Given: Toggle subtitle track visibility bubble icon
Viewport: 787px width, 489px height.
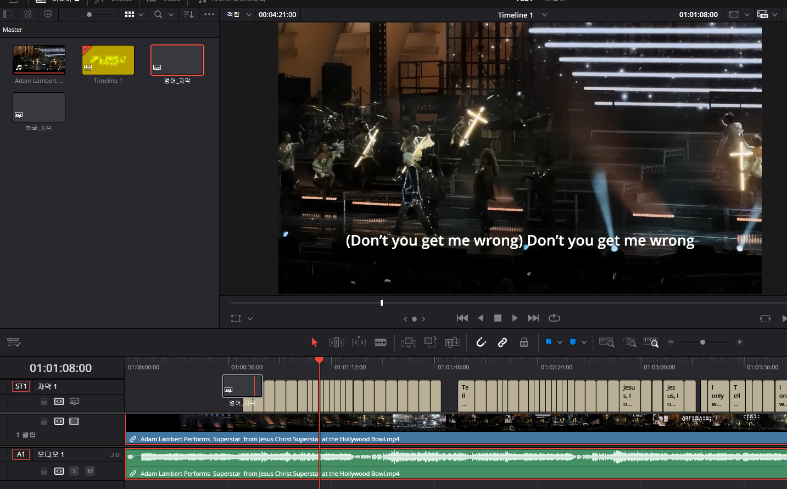Looking at the screenshot, I should tap(75, 402).
